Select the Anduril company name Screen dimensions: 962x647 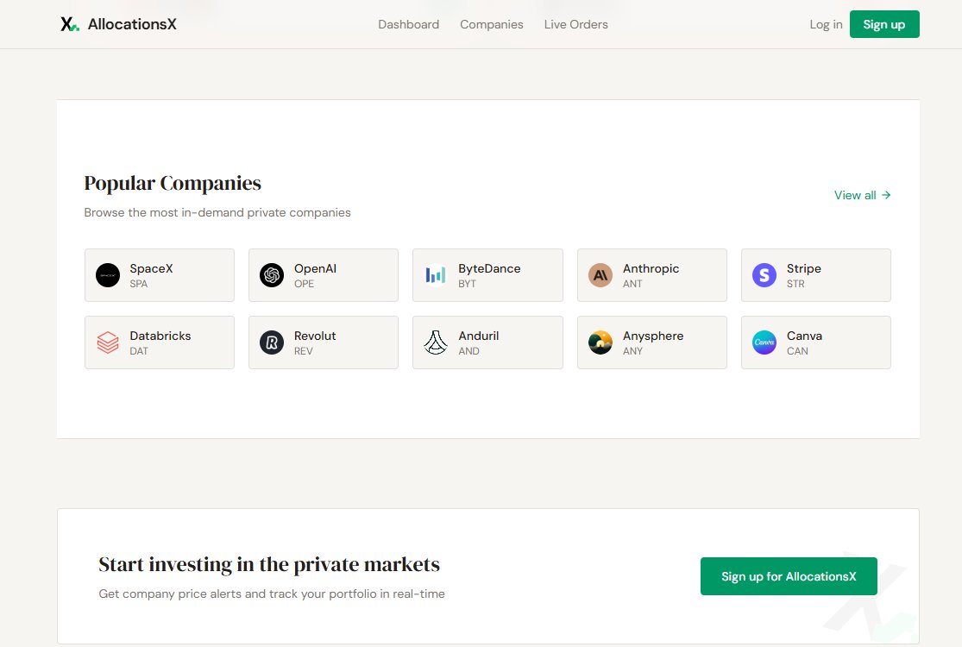(479, 336)
